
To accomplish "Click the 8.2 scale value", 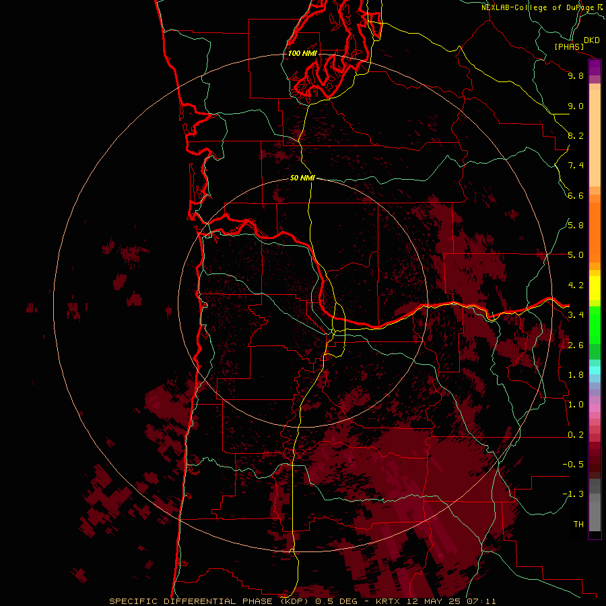I will click(x=576, y=135).
